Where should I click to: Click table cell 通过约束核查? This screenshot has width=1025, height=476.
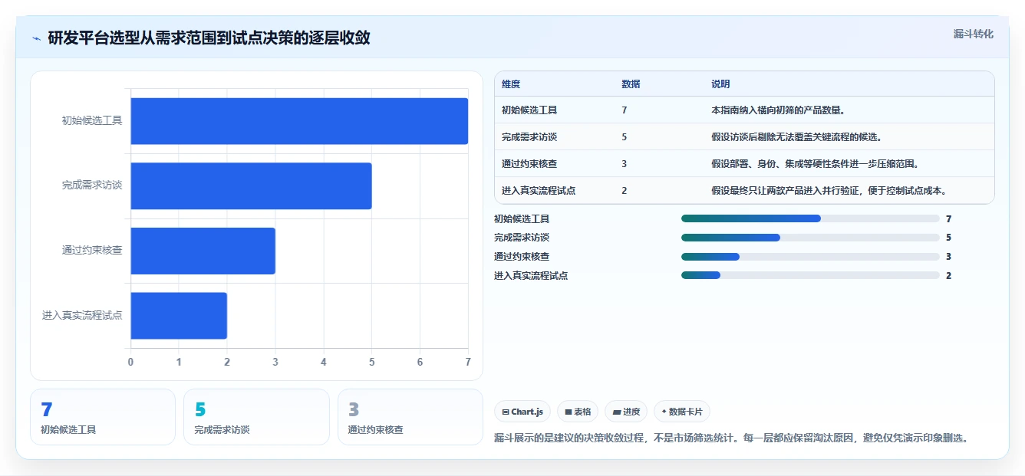pos(529,164)
